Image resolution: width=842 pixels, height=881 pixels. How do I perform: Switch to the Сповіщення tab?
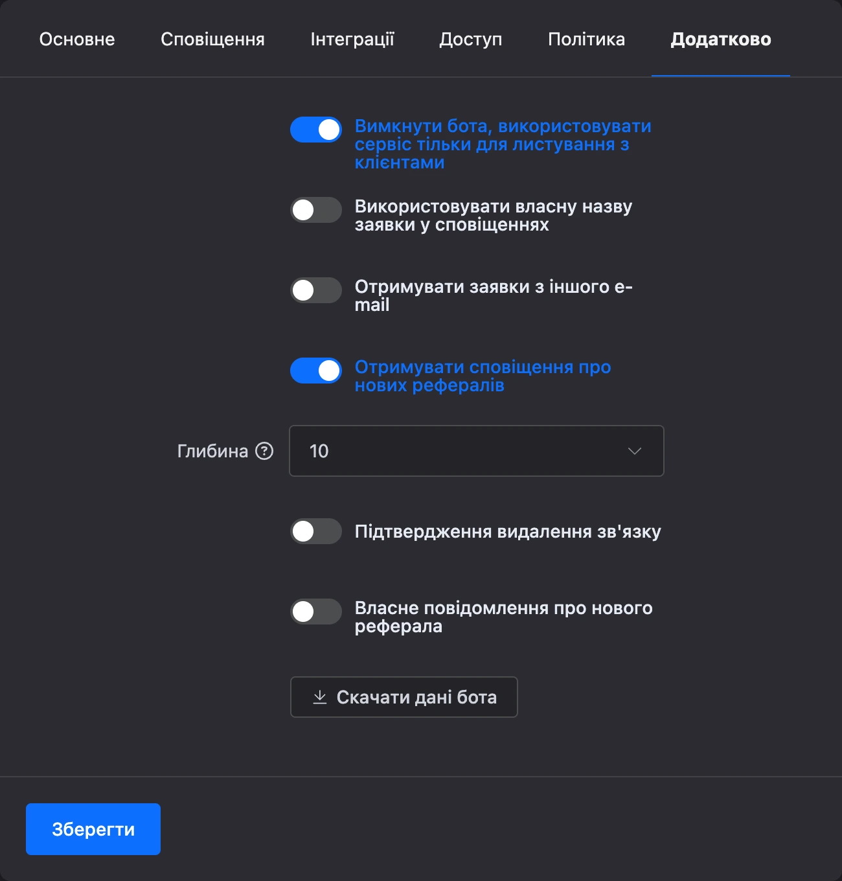(x=212, y=40)
